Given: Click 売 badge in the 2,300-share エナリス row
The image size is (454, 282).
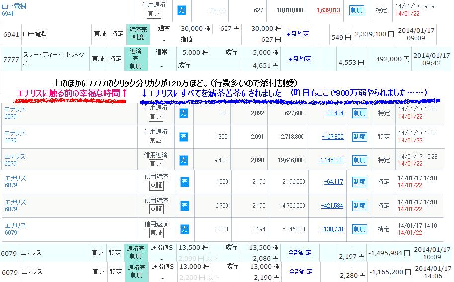Looking at the screenshot, I should pos(184,229).
